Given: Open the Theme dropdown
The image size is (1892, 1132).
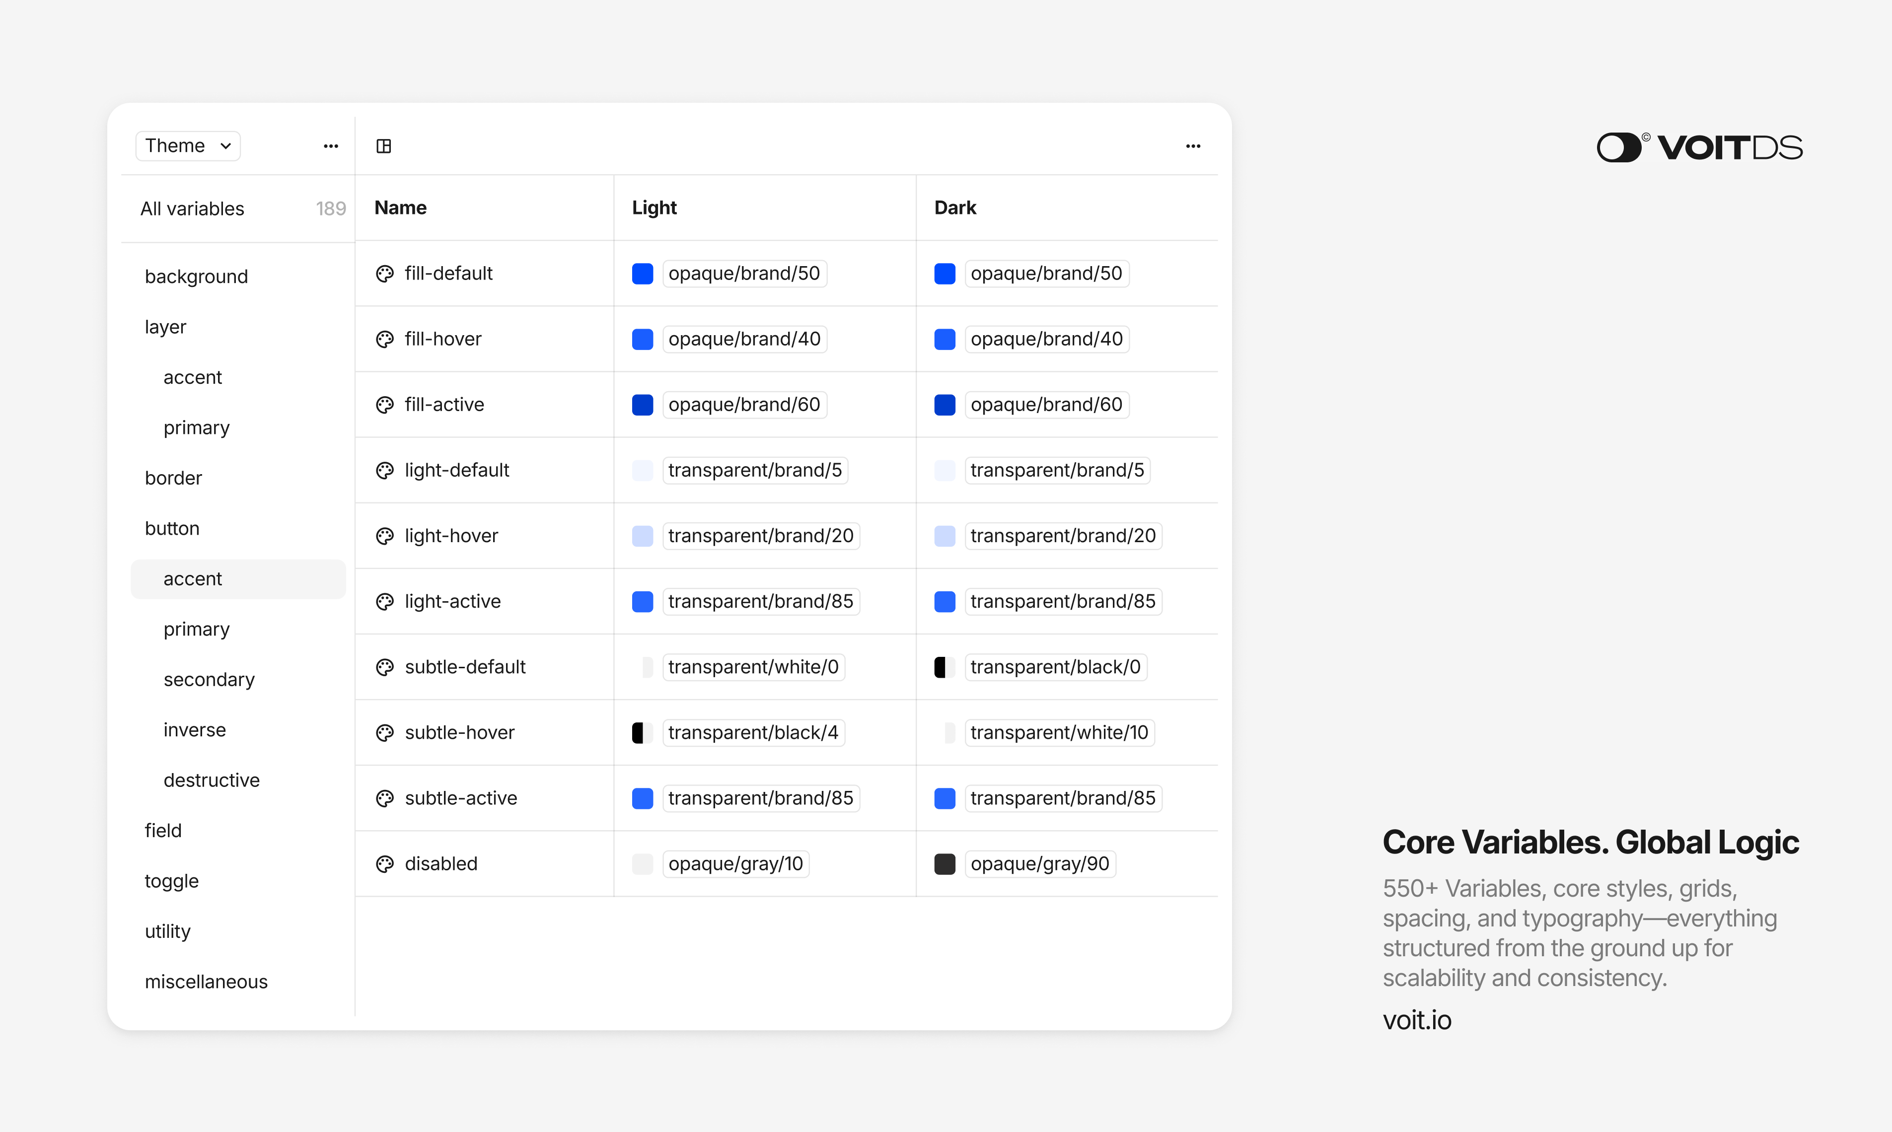Looking at the screenshot, I should [187, 145].
